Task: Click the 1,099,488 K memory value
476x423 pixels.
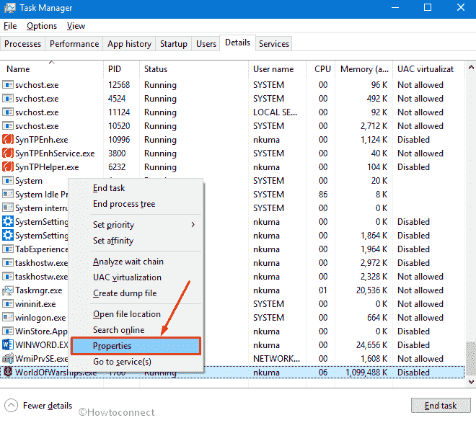Action: 366,373
